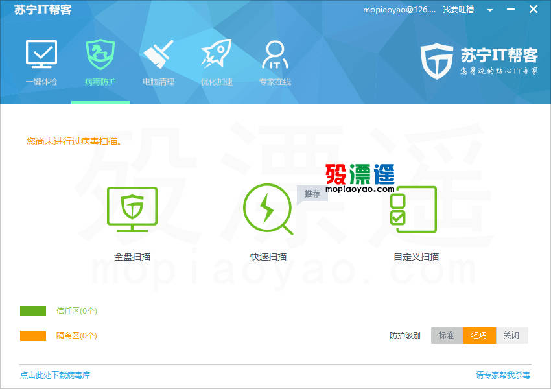Click the 快速扫描 text label

268,257
